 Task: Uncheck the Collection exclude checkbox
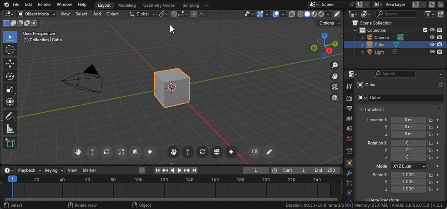pos(425,30)
